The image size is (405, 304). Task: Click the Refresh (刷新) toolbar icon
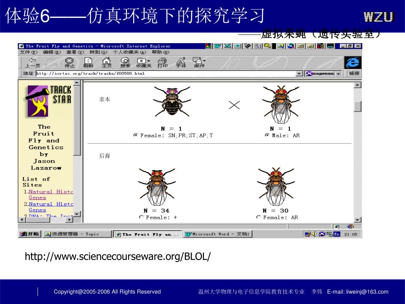pos(88,63)
